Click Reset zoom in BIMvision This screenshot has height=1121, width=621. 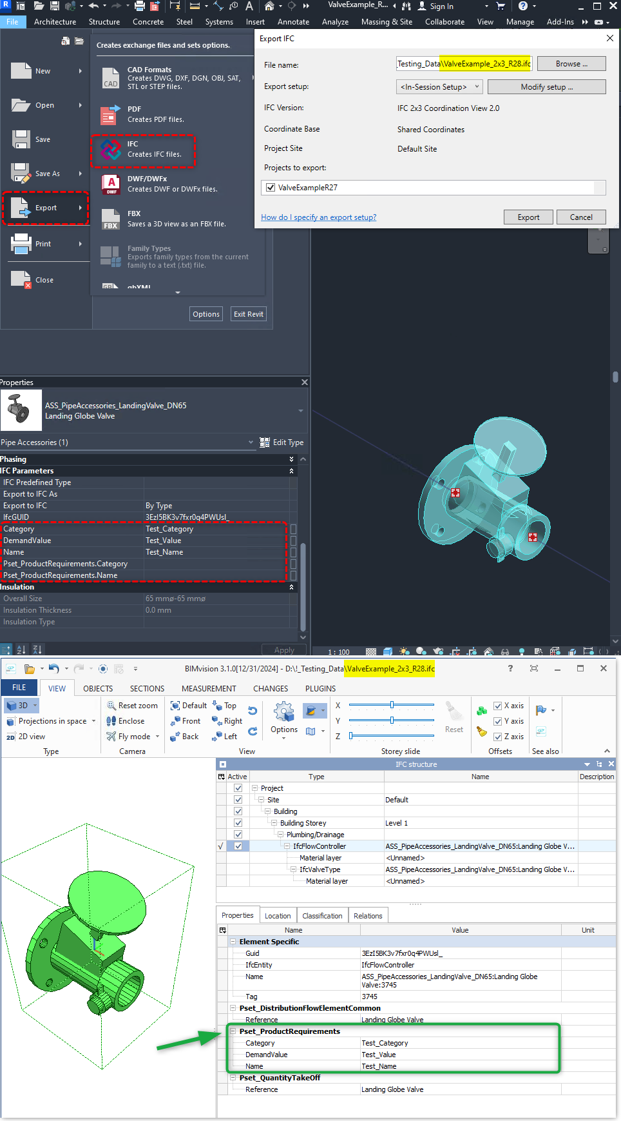132,706
